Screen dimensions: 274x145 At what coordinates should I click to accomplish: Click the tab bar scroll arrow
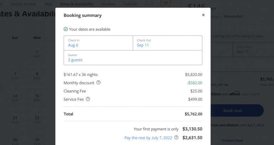[152, 4]
